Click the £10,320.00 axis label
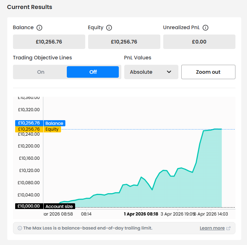 click(x=29, y=110)
